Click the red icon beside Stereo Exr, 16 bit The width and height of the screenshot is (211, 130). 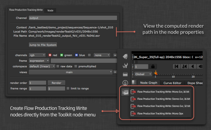click(x=133, y=99)
